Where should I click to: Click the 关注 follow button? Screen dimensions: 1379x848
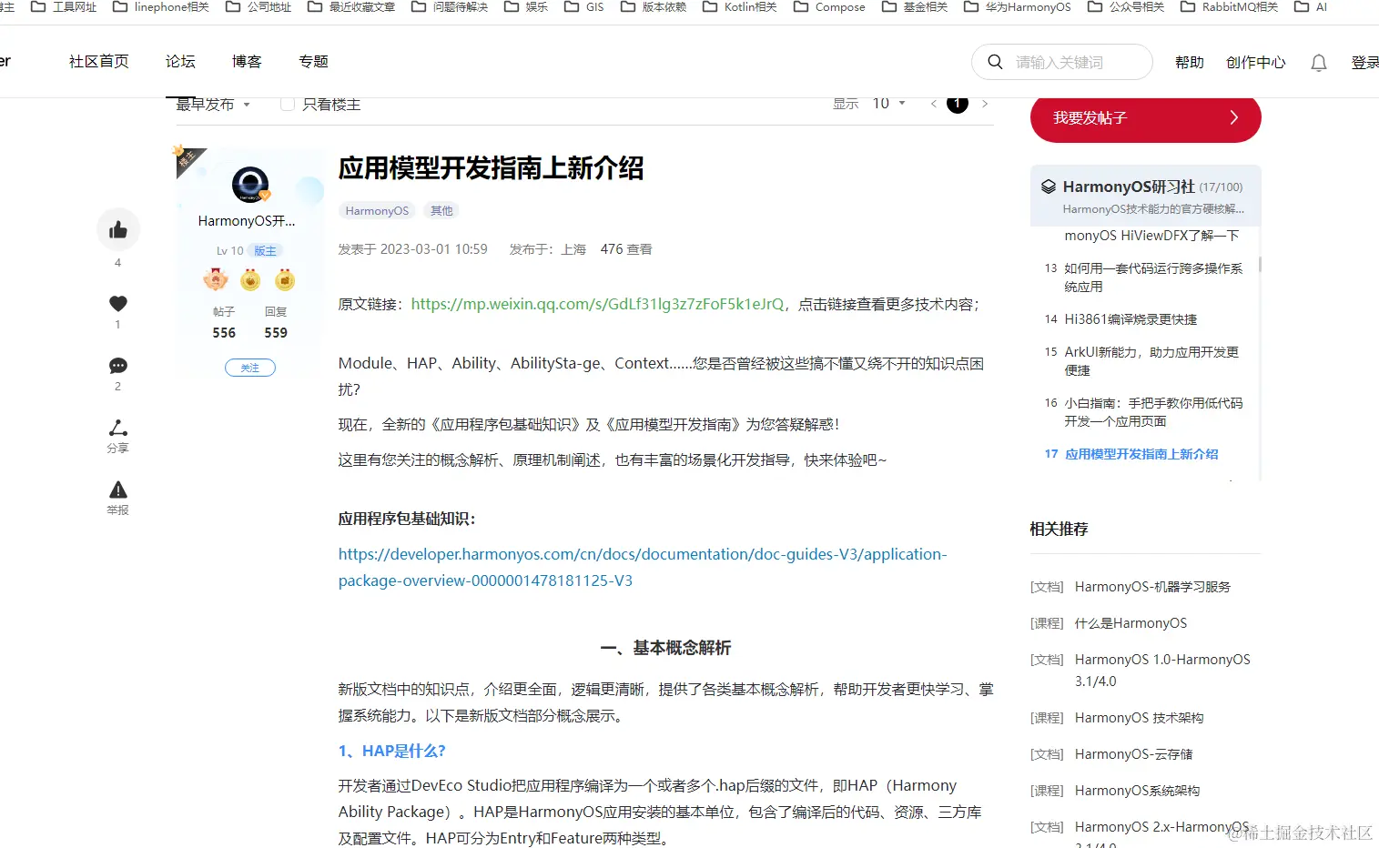coord(250,368)
